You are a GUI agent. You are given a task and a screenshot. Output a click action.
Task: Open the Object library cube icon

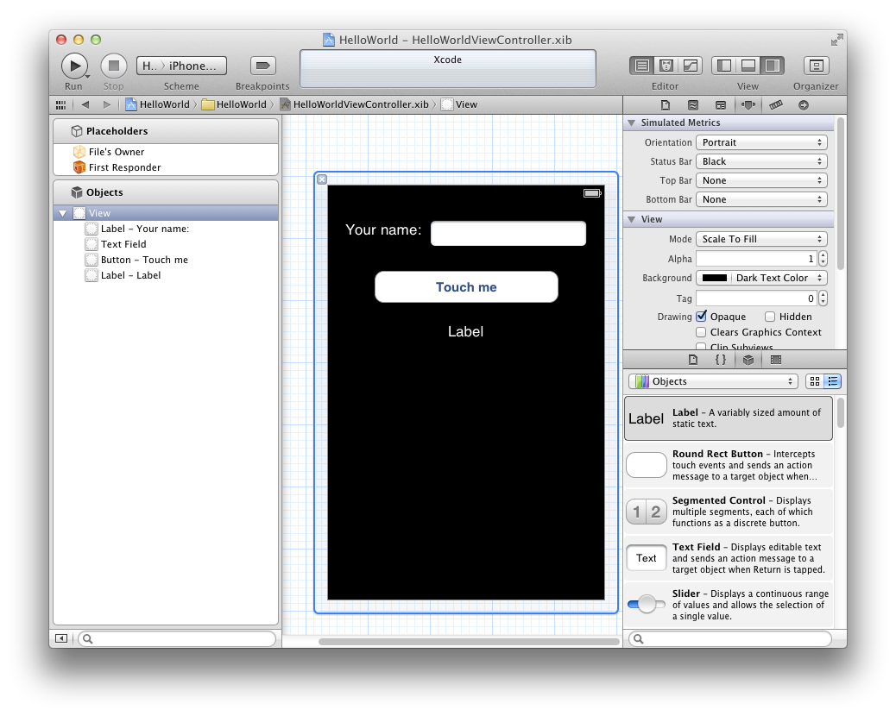(748, 360)
